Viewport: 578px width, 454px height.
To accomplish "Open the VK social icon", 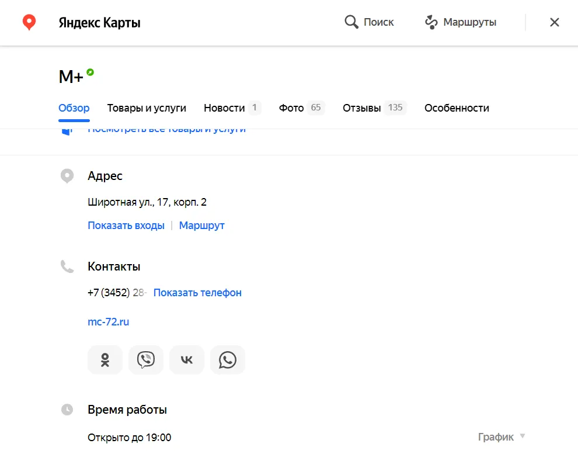I will (186, 359).
